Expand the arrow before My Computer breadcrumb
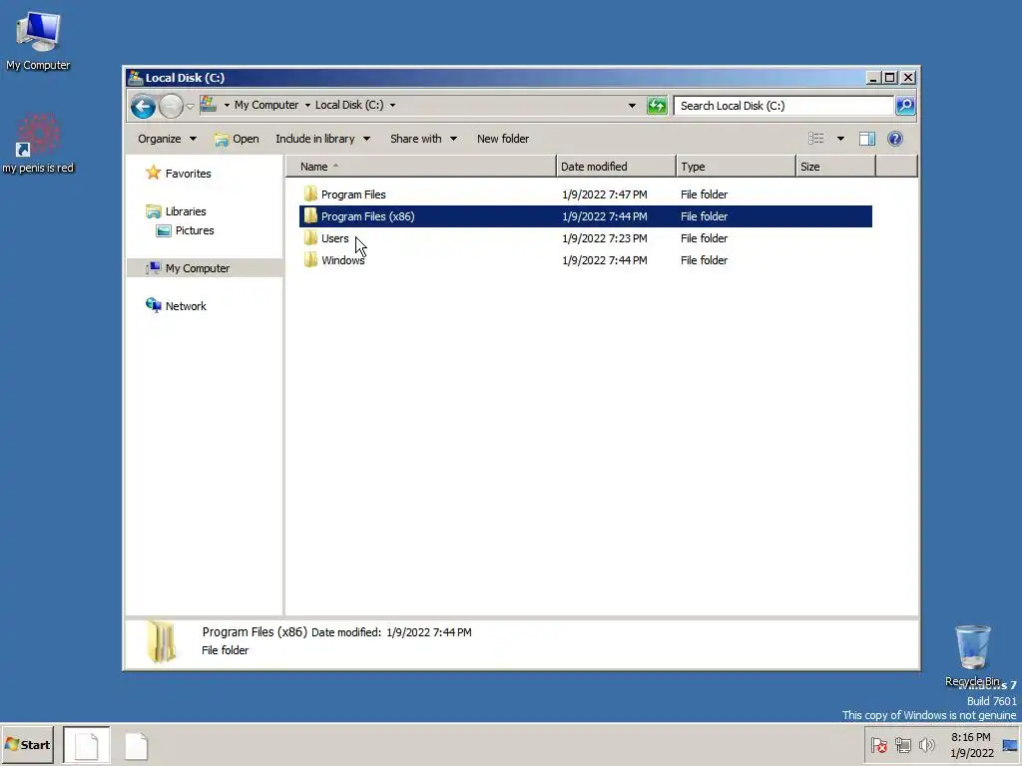The width and height of the screenshot is (1022, 766). (x=227, y=105)
